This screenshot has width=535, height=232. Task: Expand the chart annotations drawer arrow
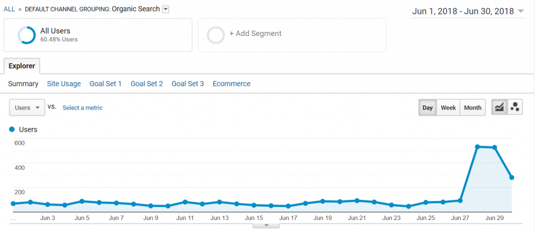pyautogui.click(x=266, y=226)
